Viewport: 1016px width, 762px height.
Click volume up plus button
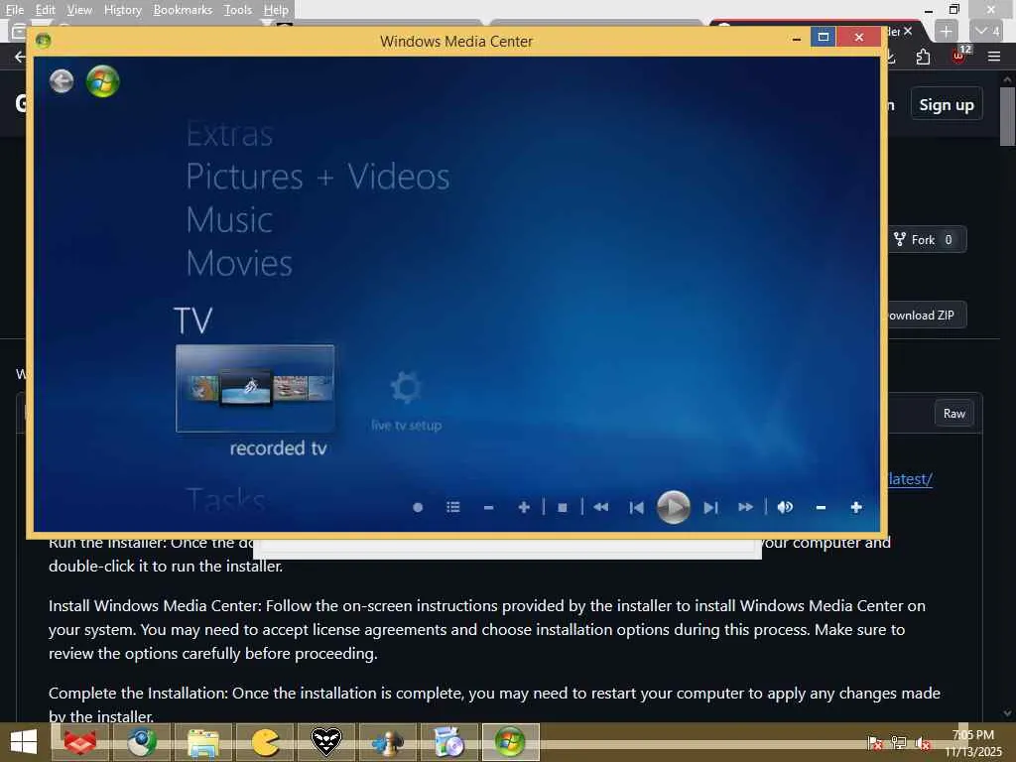click(x=856, y=507)
